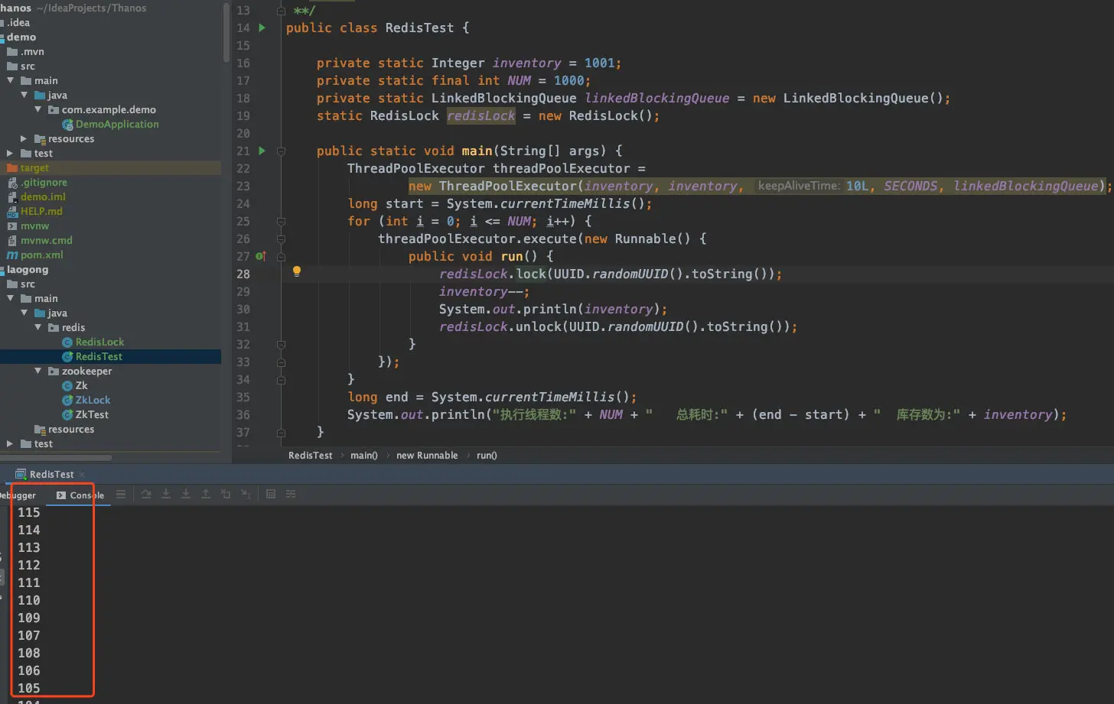Click the Step Into debug icon
Screen dimensions: 1114x704
tap(166, 495)
